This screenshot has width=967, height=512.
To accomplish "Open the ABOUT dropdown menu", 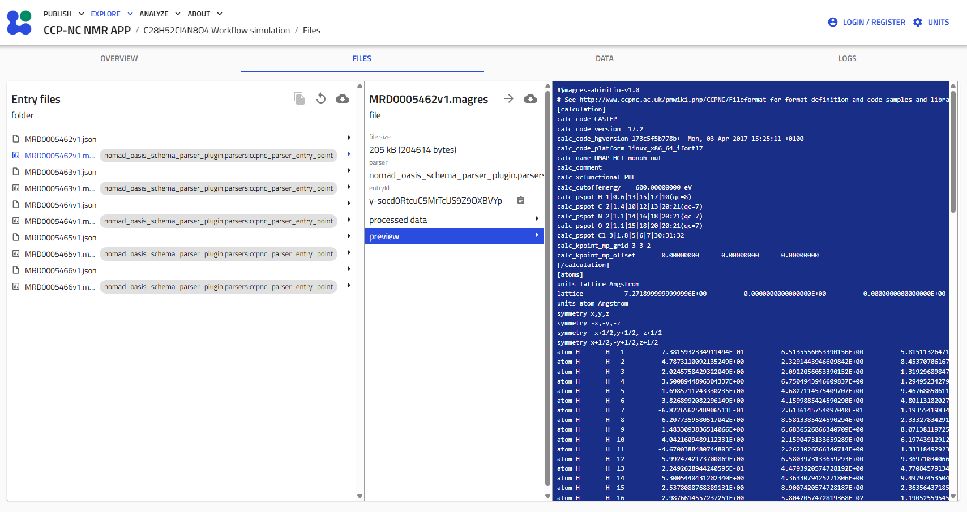I will [x=205, y=14].
